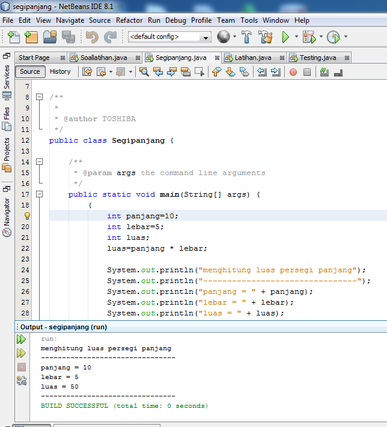Toggle rectangular selection mode icon
Screen dimensions: 387x427
[x=200, y=72]
